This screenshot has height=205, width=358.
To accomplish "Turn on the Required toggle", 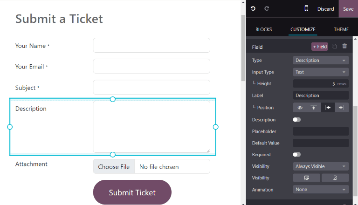I will (x=296, y=155).
